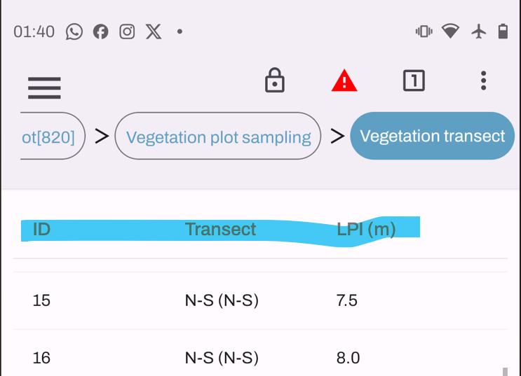
Task: Tap the Instagram notification icon
Action: pos(127,32)
